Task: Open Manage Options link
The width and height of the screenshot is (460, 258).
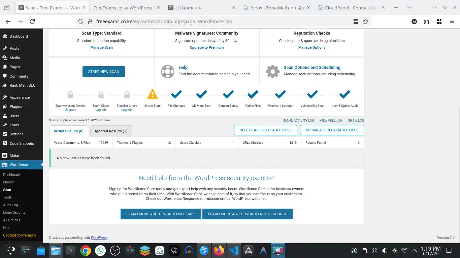Action: point(312,47)
